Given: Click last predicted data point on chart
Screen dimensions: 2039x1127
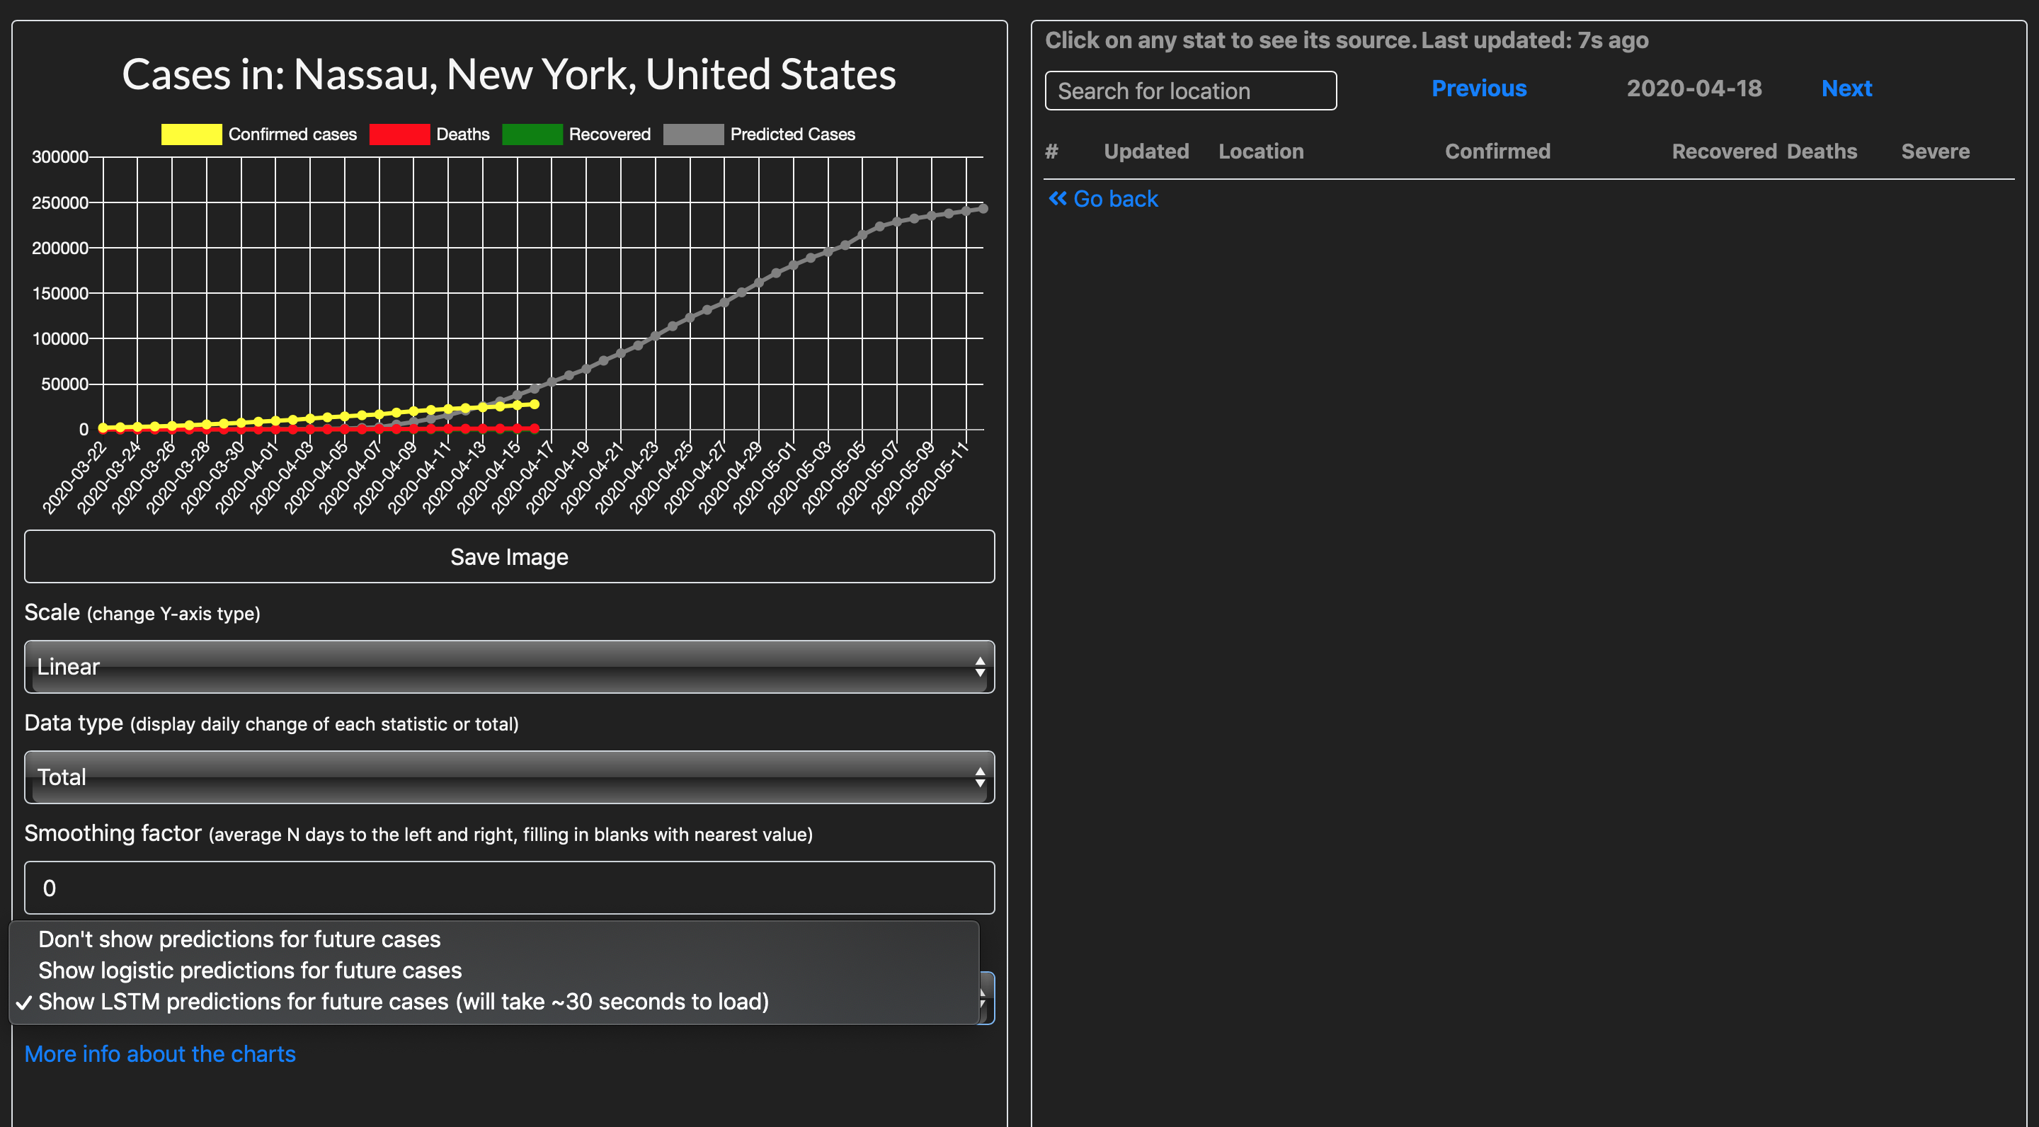Looking at the screenshot, I should [983, 208].
